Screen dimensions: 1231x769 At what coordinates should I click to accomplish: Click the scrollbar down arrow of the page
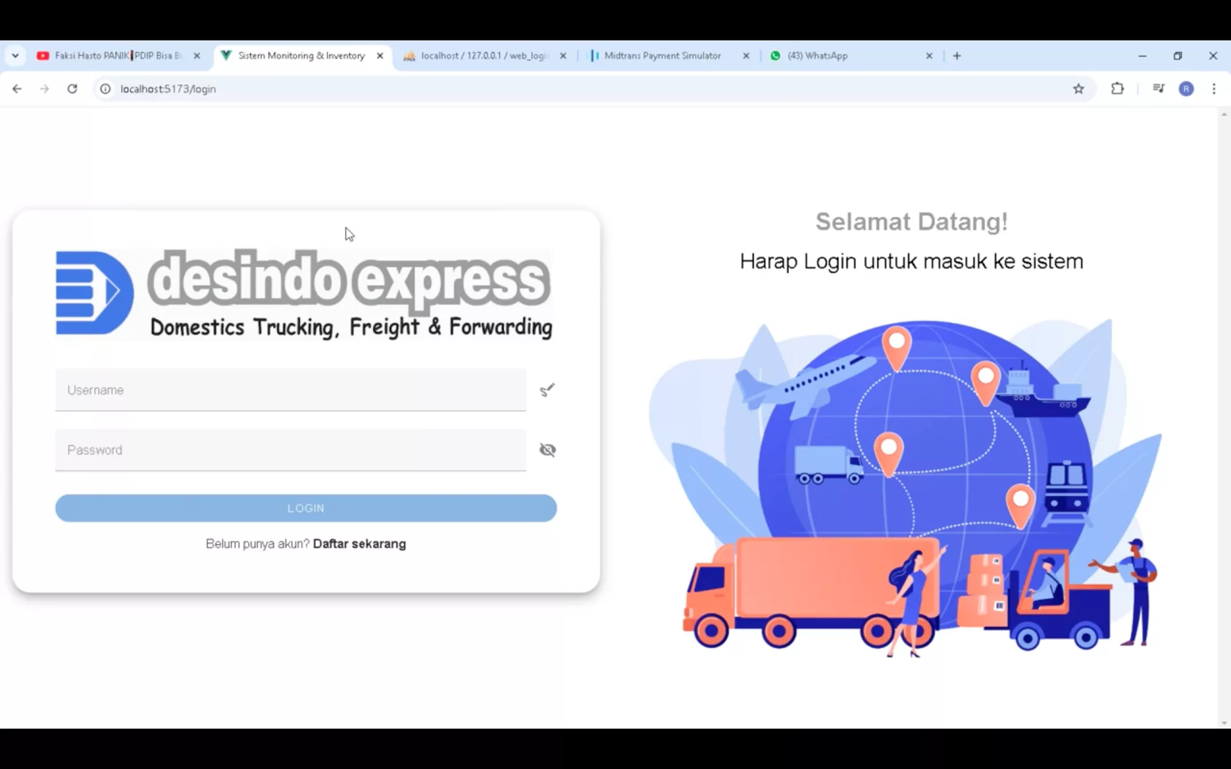[x=1224, y=723]
